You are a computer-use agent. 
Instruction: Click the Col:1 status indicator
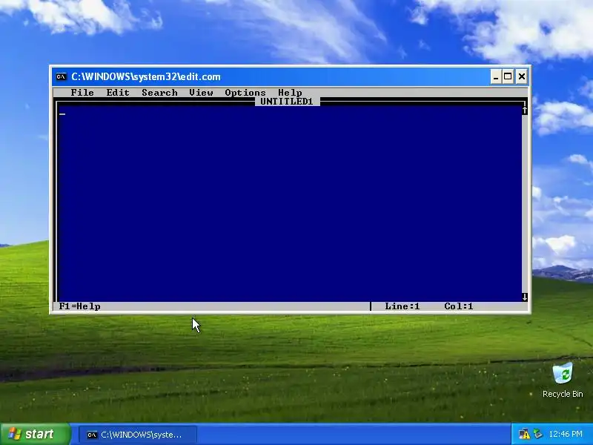click(458, 306)
